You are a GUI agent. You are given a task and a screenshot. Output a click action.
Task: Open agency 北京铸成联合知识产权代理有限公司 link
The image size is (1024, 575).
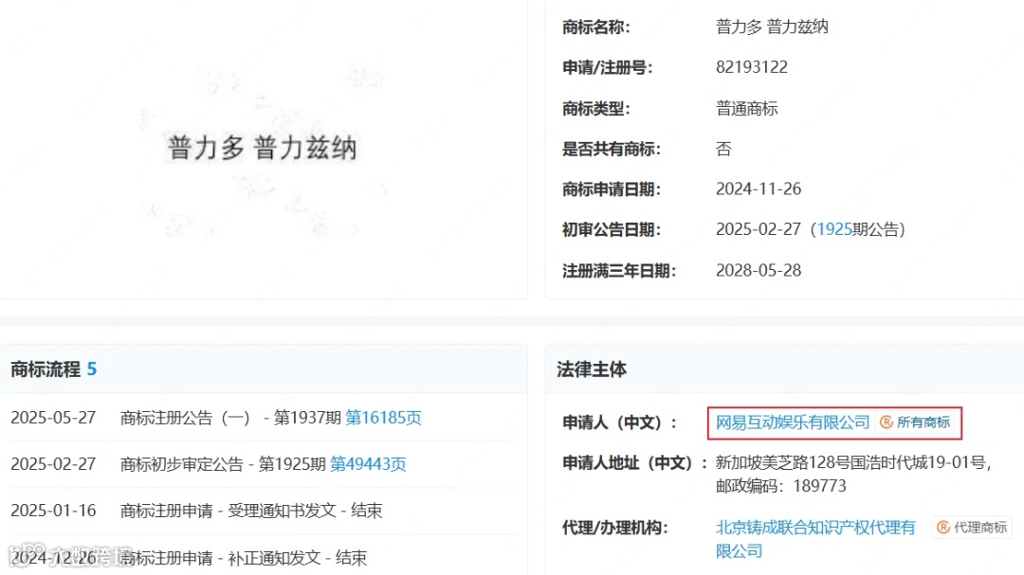[x=815, y=539]
